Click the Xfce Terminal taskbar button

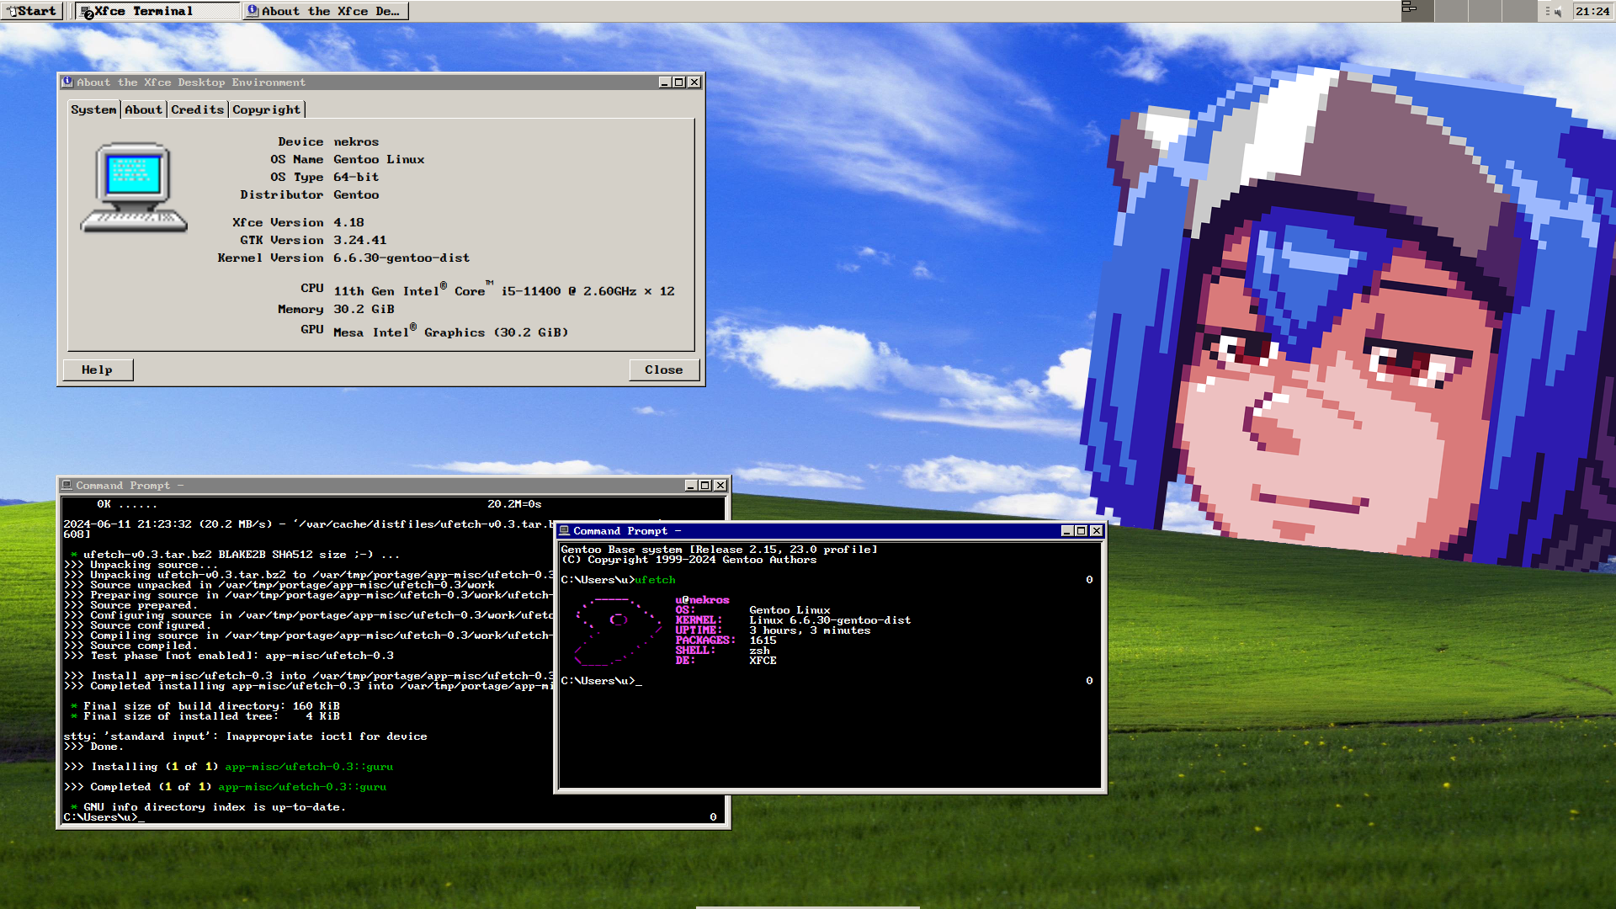(x=157, y=11)
